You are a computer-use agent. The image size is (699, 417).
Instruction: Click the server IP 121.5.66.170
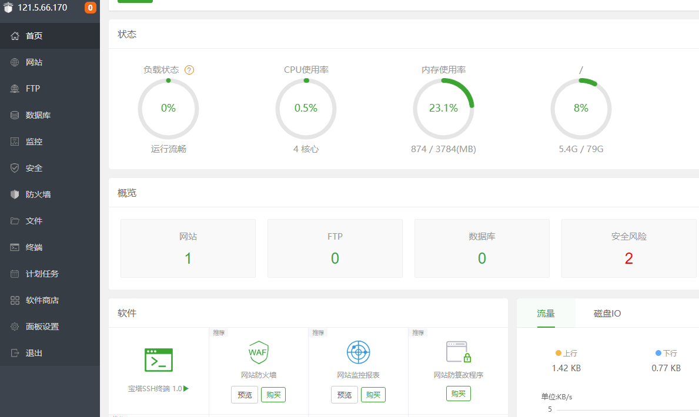(42, 8)
